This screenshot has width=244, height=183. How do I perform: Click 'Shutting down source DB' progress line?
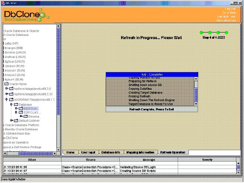(x=145, y=85)
